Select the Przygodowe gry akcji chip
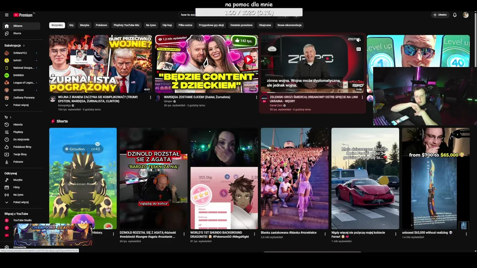This screenshot has height=268, width=477. 211,25
